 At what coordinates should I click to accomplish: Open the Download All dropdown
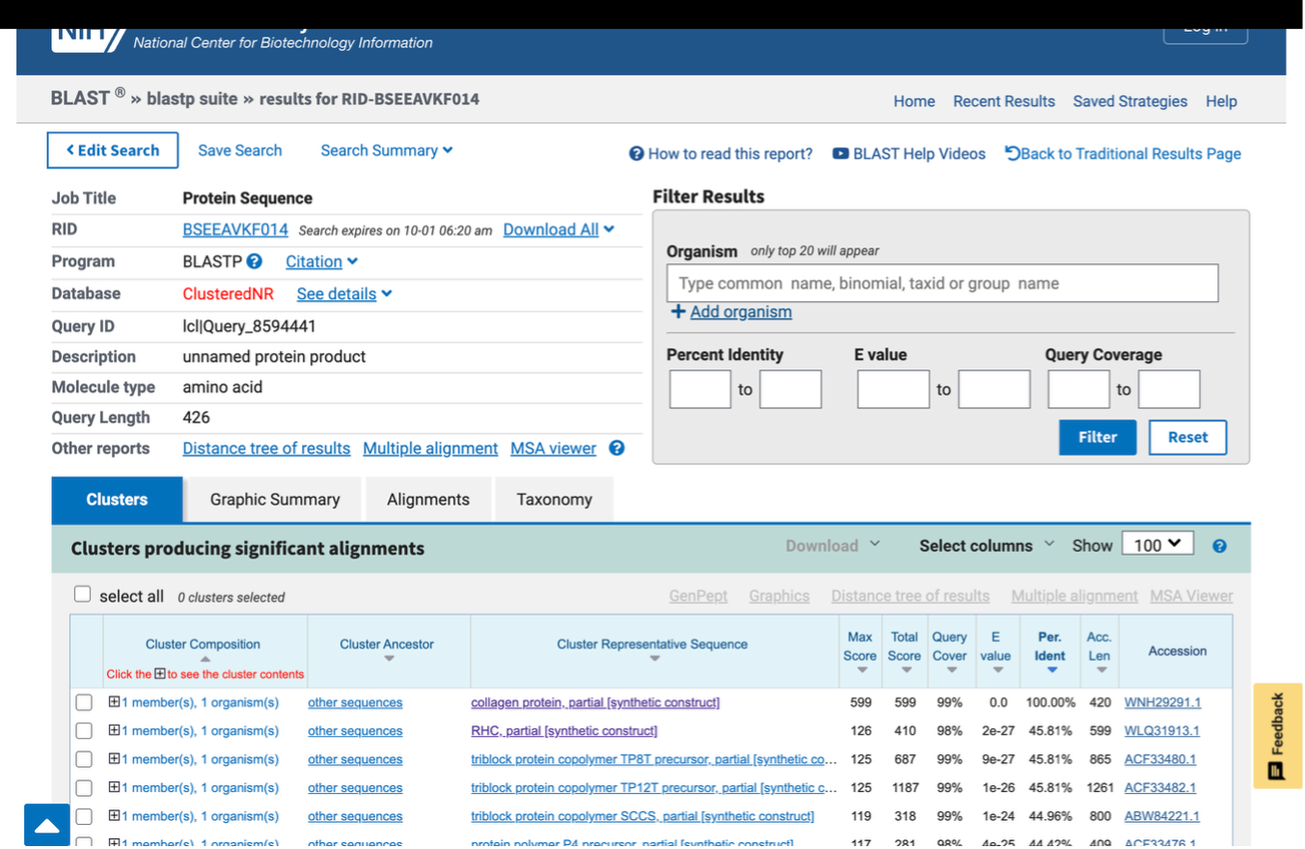coord(558,230)
